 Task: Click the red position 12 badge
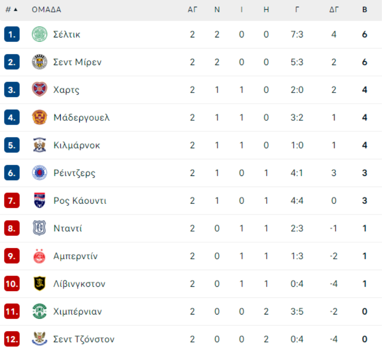click(12, 339)
